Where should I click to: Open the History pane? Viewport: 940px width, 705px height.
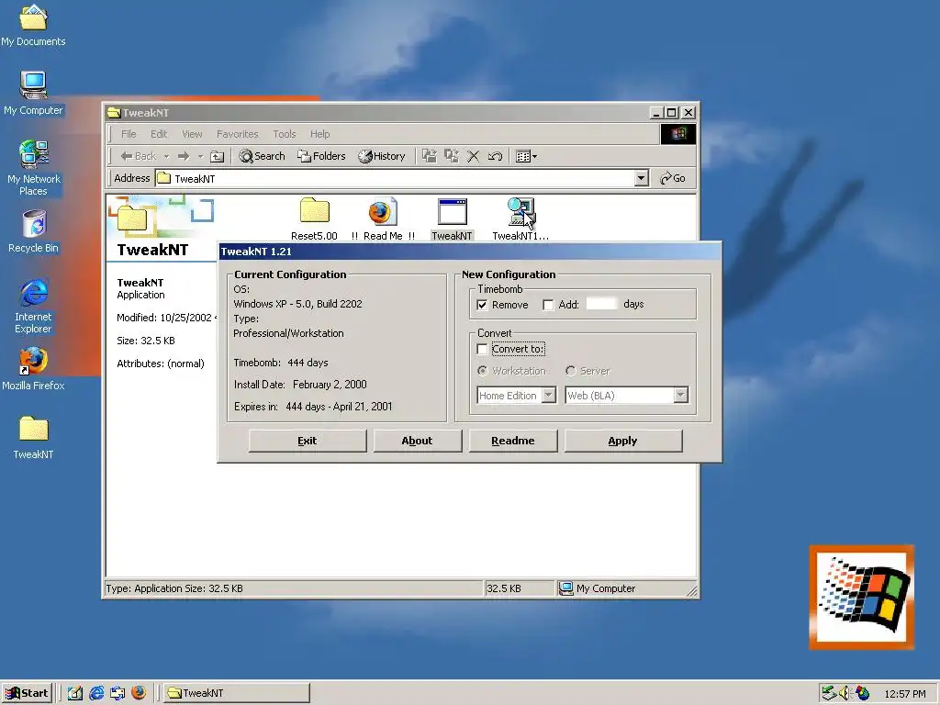click(382, 156)
